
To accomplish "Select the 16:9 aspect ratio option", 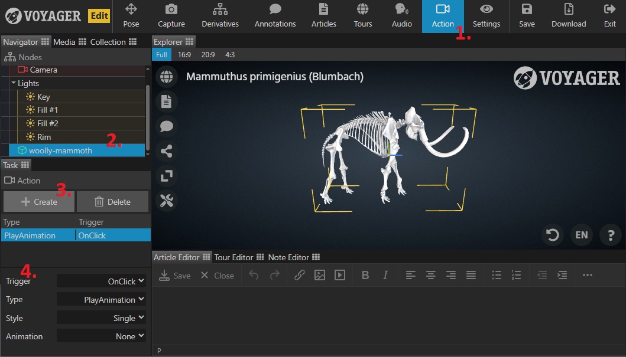I will click(x=184, y=54).
